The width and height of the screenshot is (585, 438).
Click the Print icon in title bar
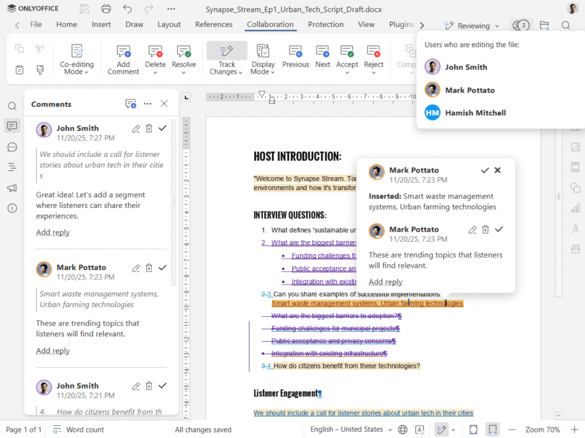pyautogui.click(x=106, y=9)
